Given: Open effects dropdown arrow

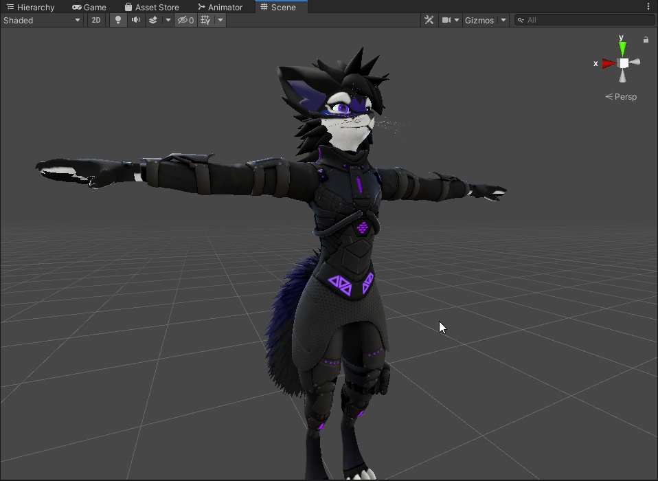Looking at the screenshot, I should [x=168, y=20].
